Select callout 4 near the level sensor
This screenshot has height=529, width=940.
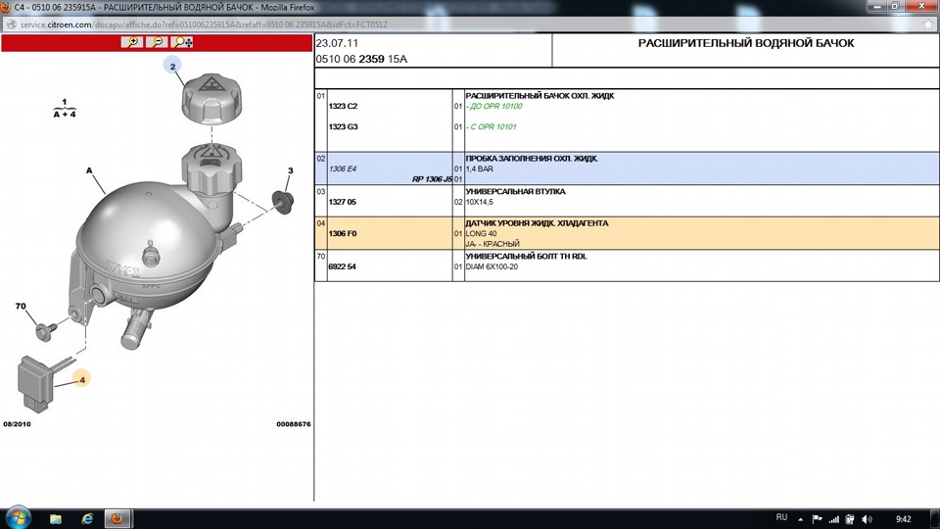tap(82, 380)
